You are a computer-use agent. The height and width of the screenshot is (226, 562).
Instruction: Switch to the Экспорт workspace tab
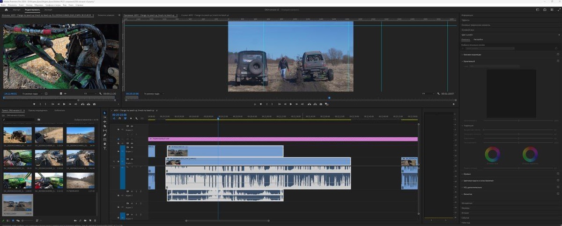click(48, 9)
